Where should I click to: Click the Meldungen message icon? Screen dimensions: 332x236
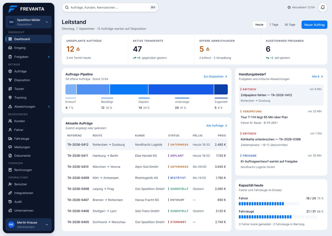pos(10,147)
